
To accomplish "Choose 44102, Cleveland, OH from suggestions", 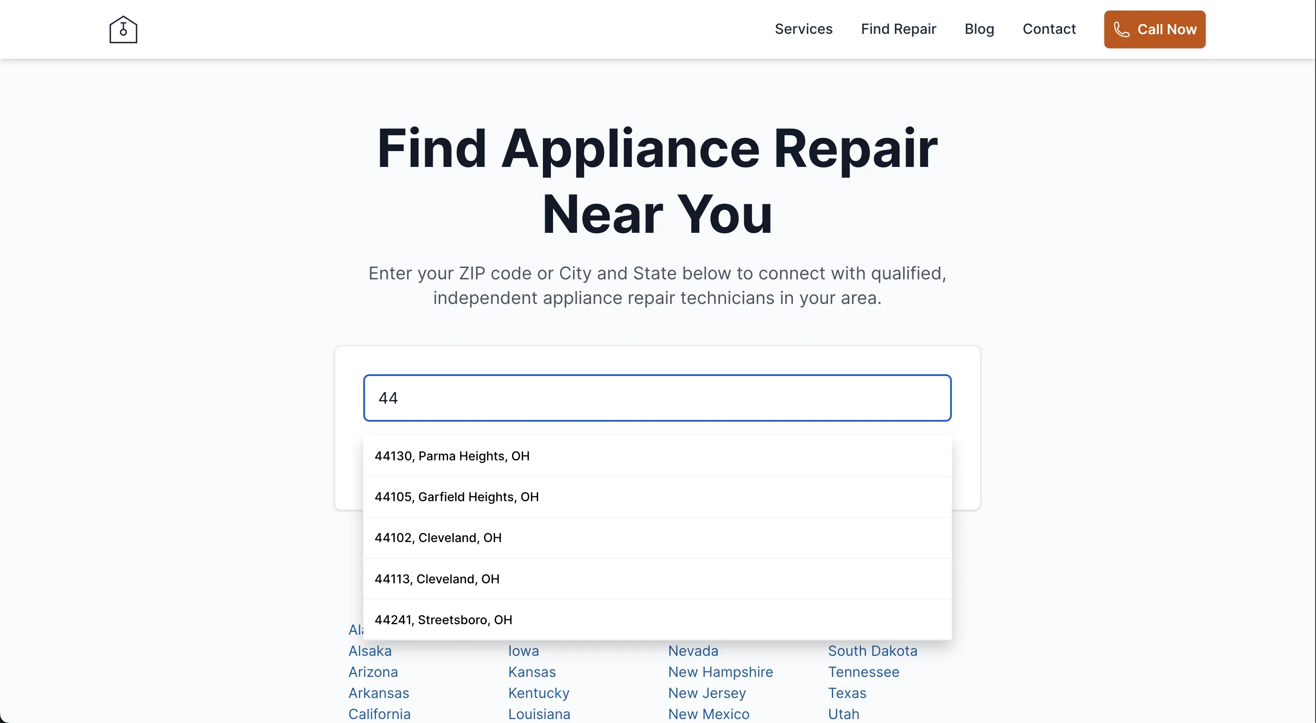I will tap(657, 538).
